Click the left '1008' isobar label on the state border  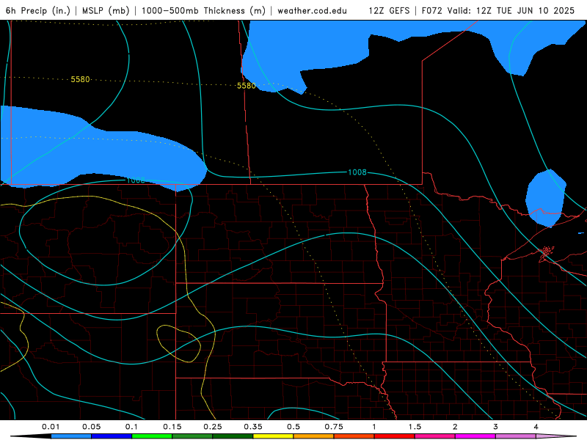coord(136,180)
